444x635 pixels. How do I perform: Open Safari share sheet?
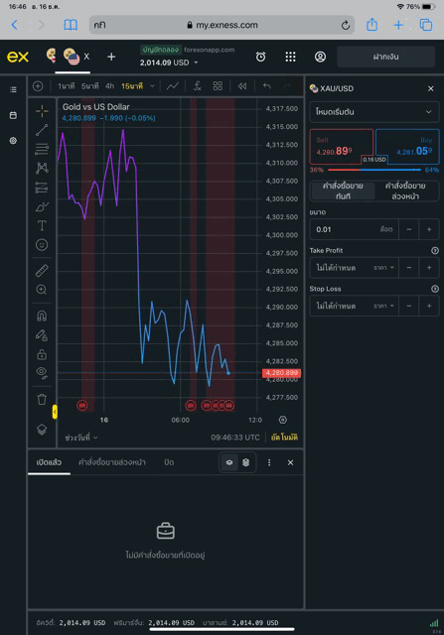[371, 25]
